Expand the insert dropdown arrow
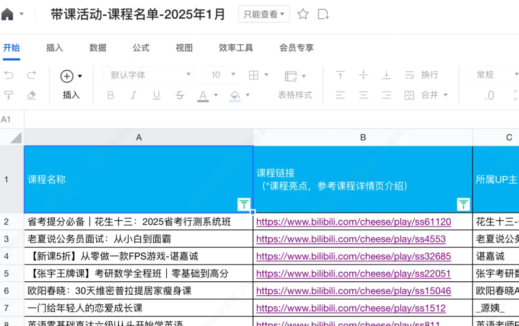 tap(80, 76)
